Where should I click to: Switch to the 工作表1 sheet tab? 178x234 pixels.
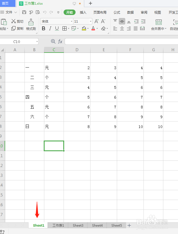click(x=58, y=225)
